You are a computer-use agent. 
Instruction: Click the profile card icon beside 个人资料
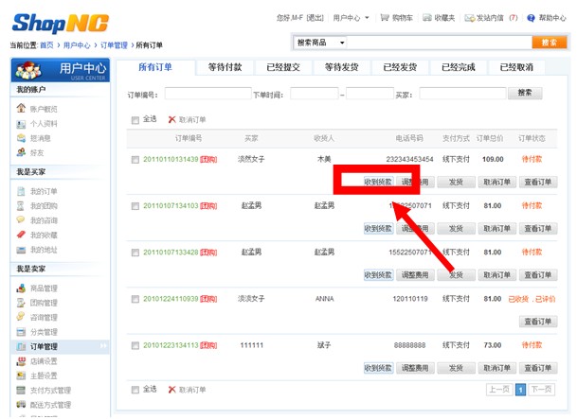pyautogui.click(x=21, y=124)
